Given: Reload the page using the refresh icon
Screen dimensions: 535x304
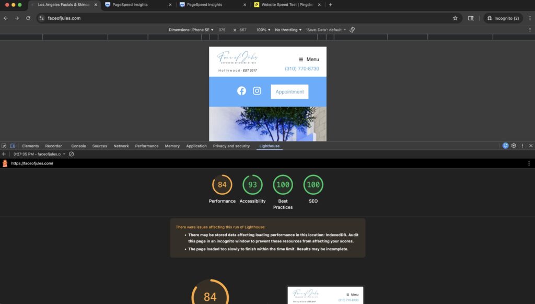Looking at the screenshot, I should click(x=28, y=18).
